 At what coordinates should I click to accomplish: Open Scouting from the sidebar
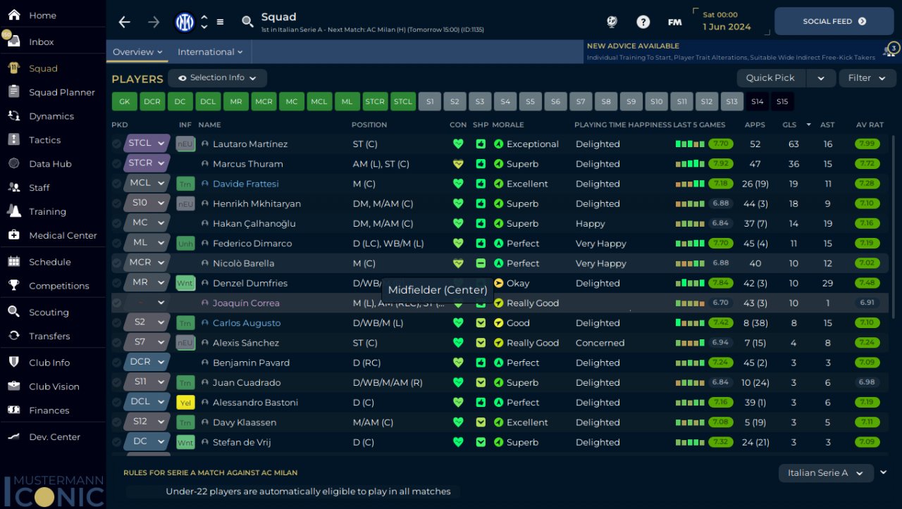pyautogui.click(x=49, y=312)
